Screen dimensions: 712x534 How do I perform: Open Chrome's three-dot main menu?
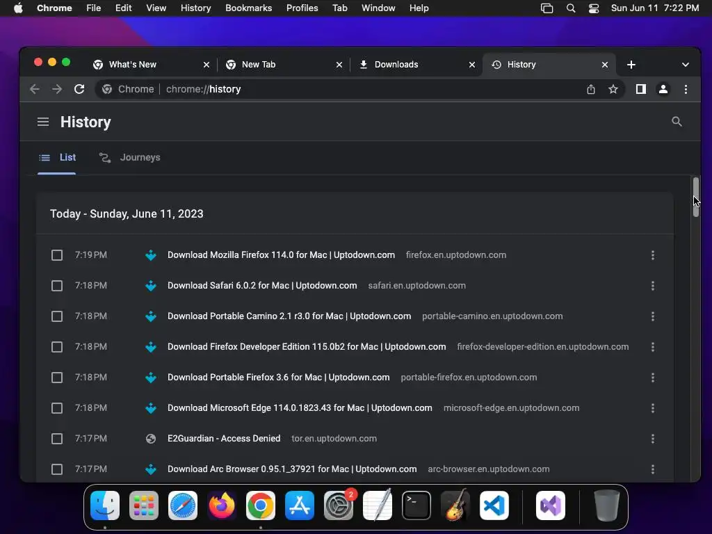coord(686,89)
